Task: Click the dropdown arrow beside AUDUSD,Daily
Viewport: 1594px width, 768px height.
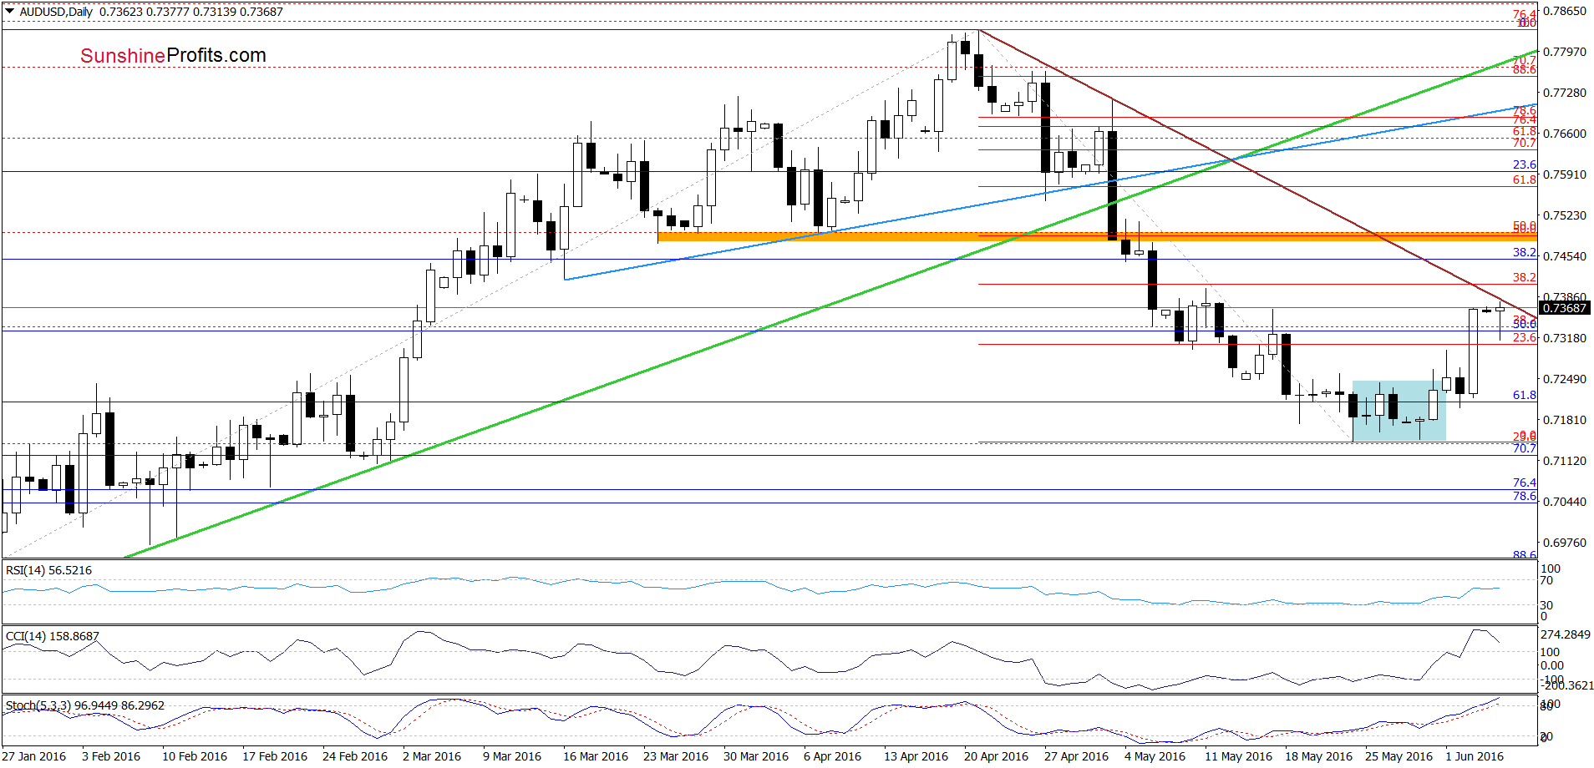Action: [10, 12]
